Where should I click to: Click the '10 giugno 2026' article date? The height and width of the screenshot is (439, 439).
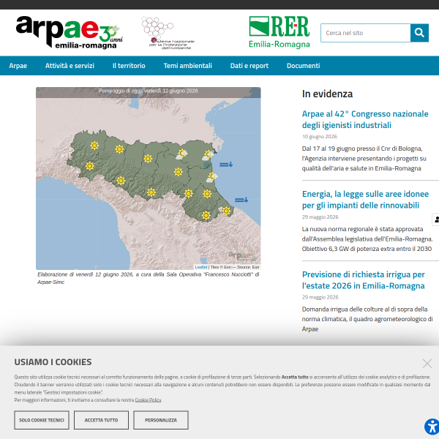click(320, 137)
